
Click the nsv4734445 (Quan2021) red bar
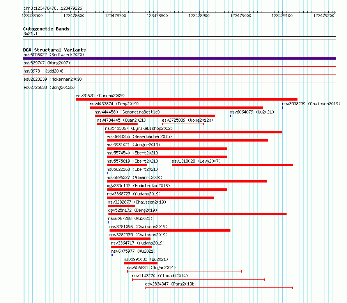point(117,124)
